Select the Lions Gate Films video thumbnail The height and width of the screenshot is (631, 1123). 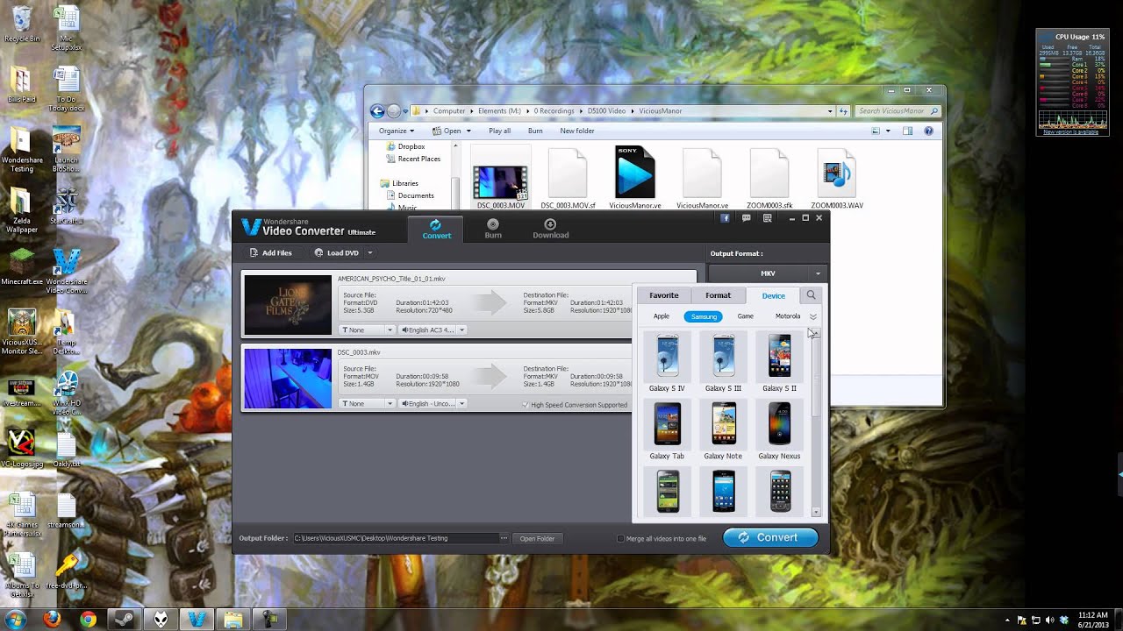288,305
